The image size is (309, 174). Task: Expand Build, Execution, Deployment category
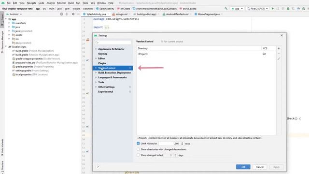pos(96,72)
